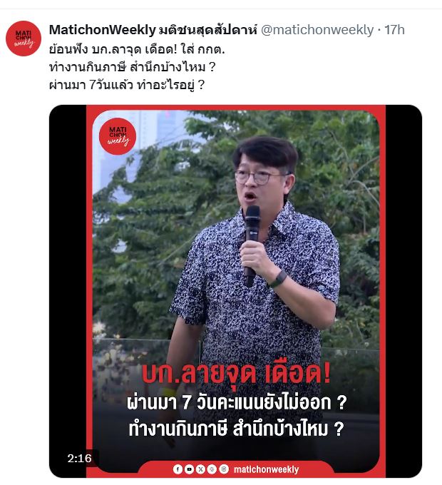The image size is (442, 485).
Task: Click the Matichon Weekly logo inside video
Action: tap(118, 136)
